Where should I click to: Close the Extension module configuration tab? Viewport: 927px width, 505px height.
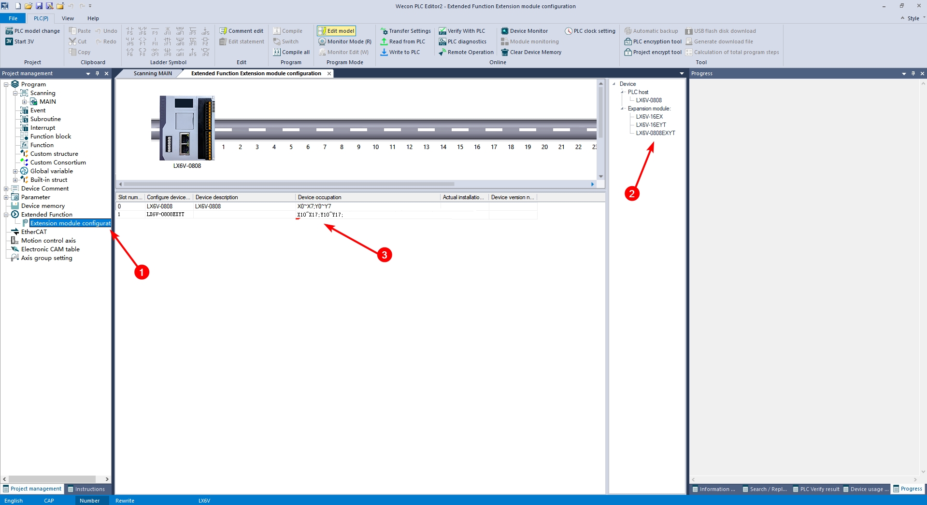[329, 73]
